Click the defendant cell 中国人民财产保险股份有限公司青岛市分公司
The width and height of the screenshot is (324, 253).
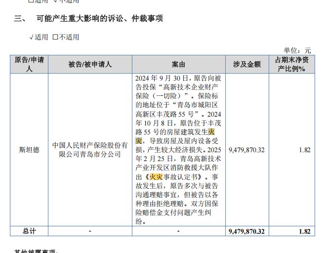tap(90, 150)
